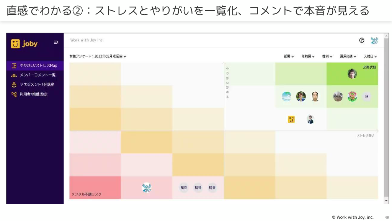Viewport: 392px width, 221px height.
Task: Click the red メンタル不調リスク cell
Action: point(95,187)
